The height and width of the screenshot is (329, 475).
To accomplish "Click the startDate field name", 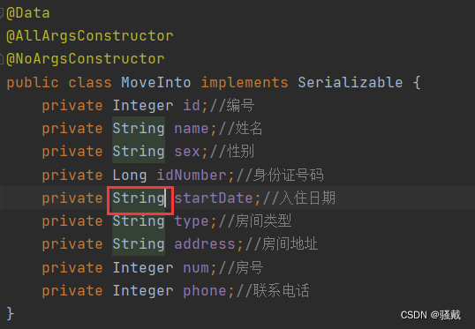I will point(214,198).
